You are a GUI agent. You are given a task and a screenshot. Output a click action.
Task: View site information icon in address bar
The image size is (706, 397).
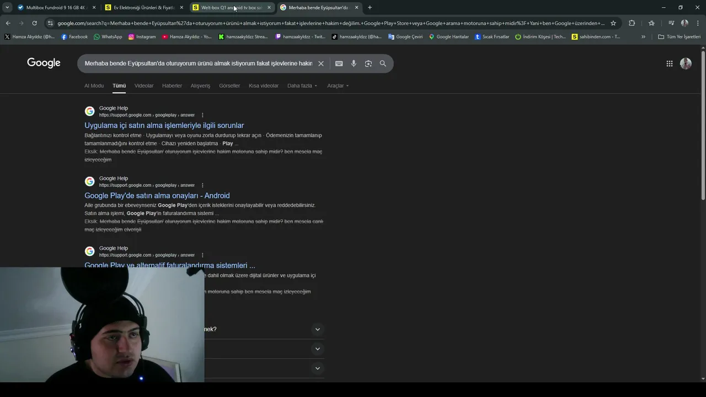click(x=50, y=23)
